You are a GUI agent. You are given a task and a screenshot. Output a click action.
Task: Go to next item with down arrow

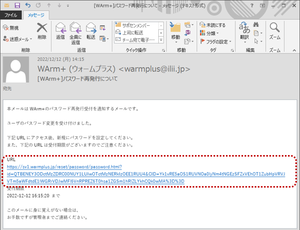(59, 5)
